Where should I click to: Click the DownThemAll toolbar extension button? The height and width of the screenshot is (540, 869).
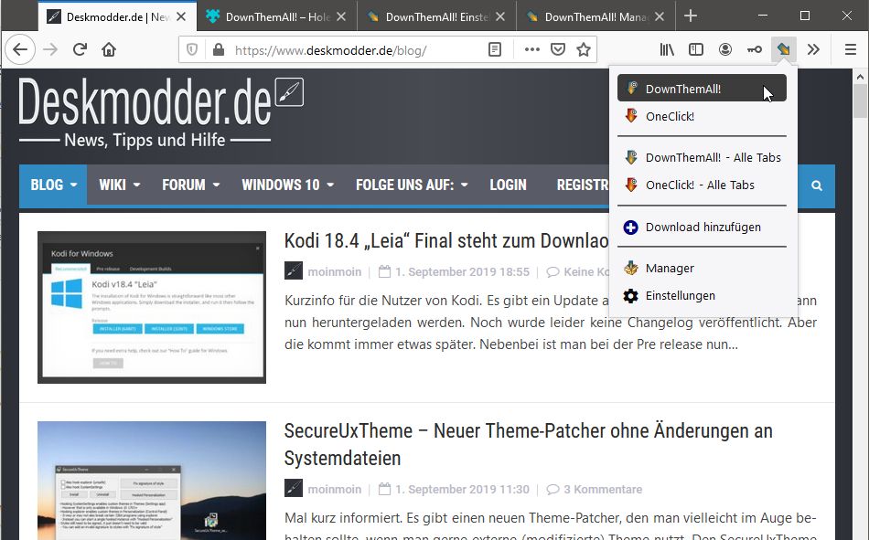(784, 50)
